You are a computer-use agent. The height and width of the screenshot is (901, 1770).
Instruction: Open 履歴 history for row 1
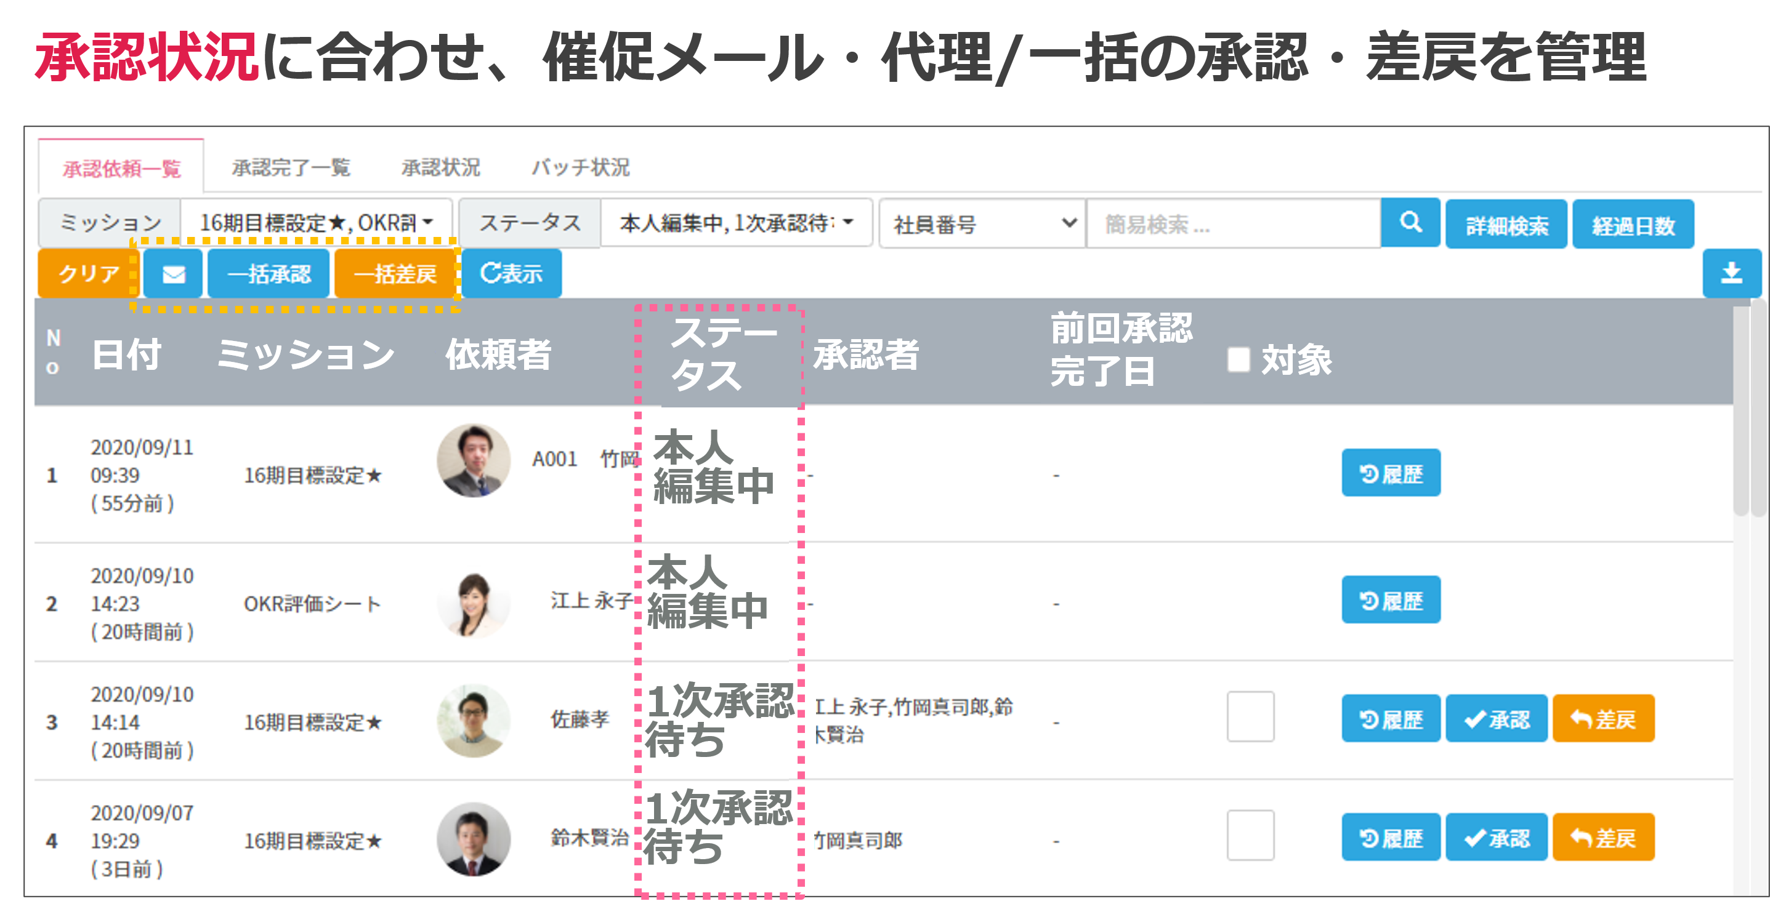pos(1390,473)
